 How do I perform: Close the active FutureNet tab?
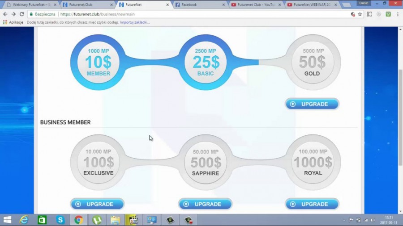pos(167,4)
